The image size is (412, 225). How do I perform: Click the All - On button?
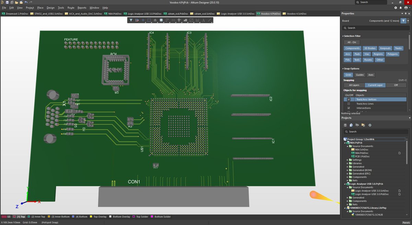tap(352, 42)
